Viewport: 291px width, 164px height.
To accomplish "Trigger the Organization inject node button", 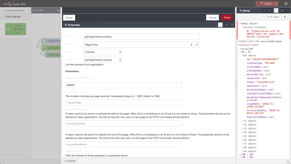I will coord(39,41).
